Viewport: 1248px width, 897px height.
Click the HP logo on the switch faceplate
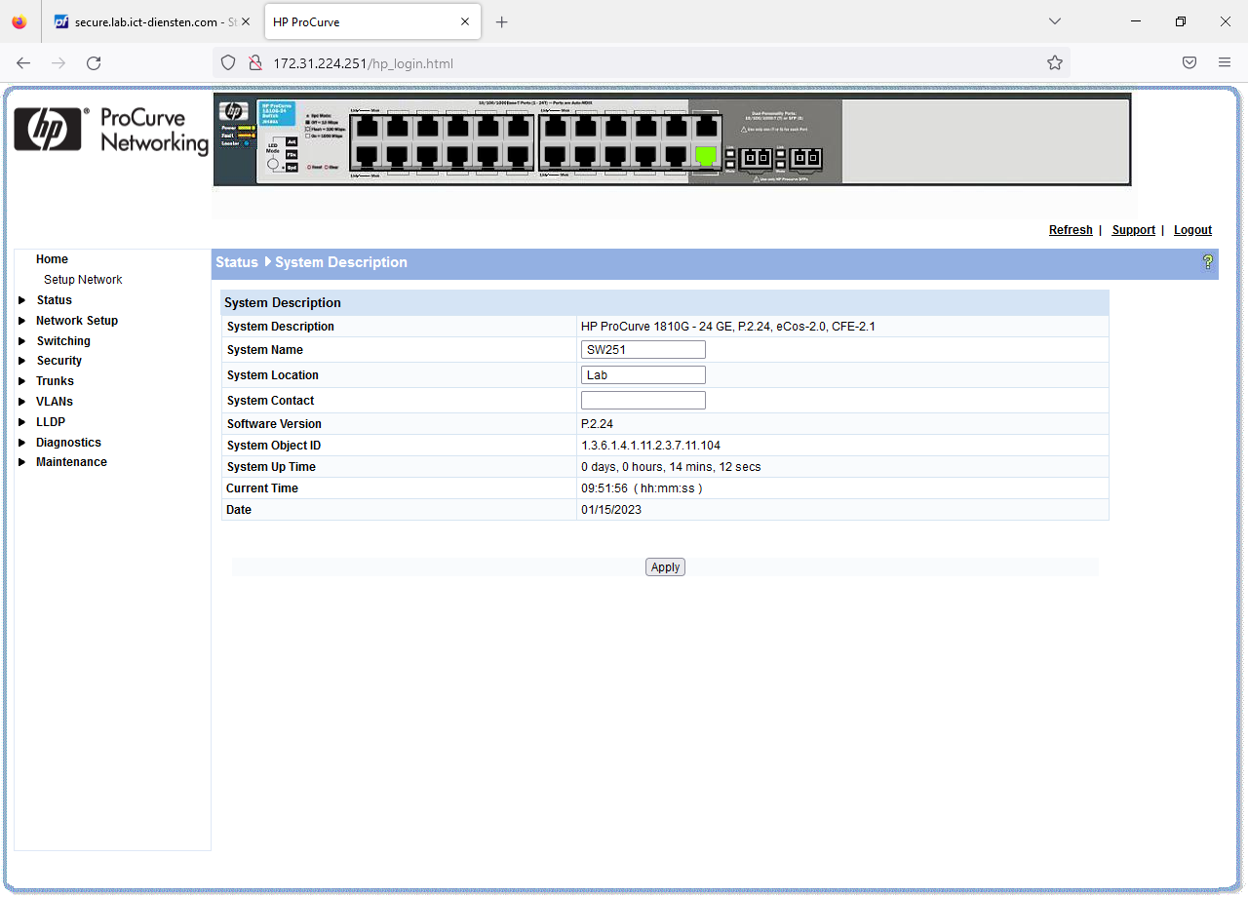[x=234, y=111]
